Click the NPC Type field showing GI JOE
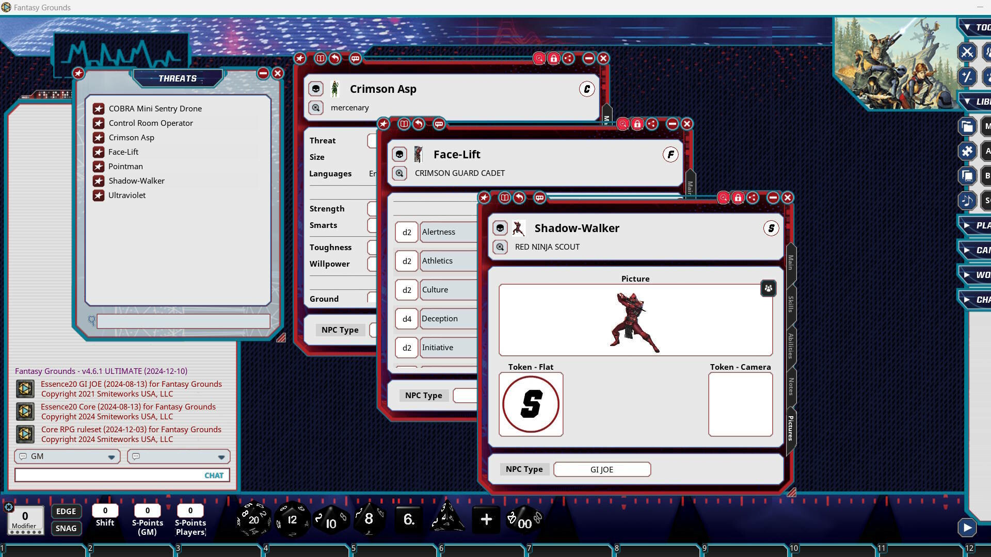The image size is (991, 557). [602, 469]
